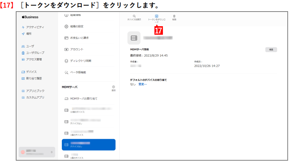Select MDM server with 10個のデバイス
Image resolution: width=290 pixels, height=163 pixels.
coord(89,110)
